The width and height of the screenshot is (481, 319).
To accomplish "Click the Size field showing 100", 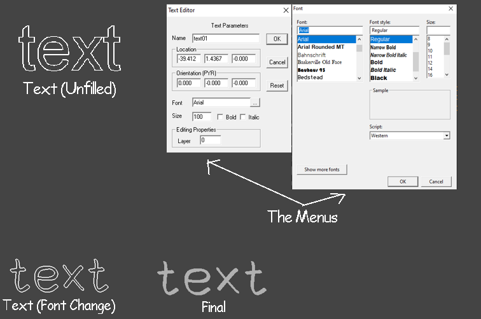I will 202,116.
